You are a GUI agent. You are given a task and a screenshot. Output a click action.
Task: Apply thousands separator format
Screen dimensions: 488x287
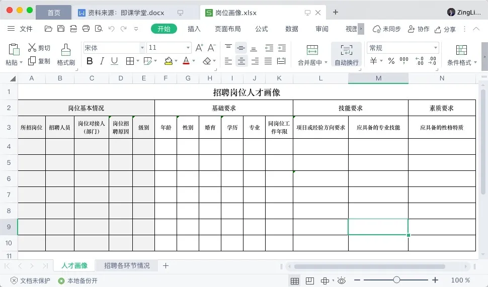pyautogui.click(x=404, y=61)
